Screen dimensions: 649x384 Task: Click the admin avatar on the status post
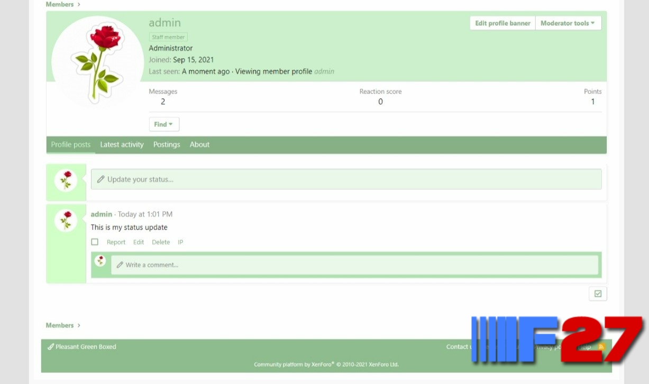(66, 220)
